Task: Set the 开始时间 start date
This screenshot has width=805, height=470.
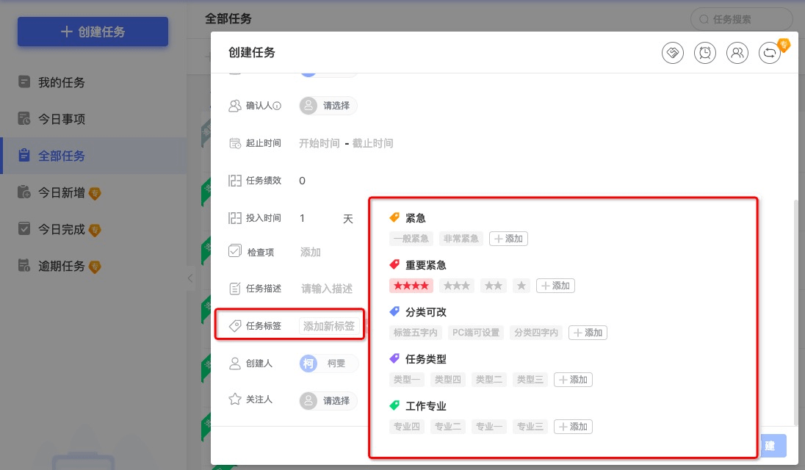Action: click(x=320, y=143)
